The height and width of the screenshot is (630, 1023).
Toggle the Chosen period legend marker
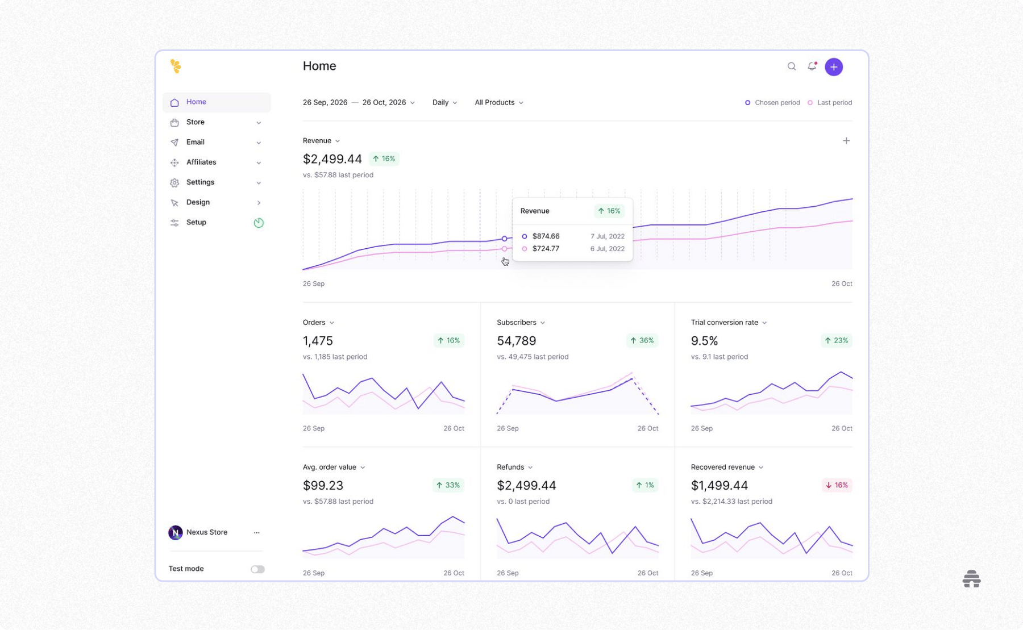[x=747, y=102]
